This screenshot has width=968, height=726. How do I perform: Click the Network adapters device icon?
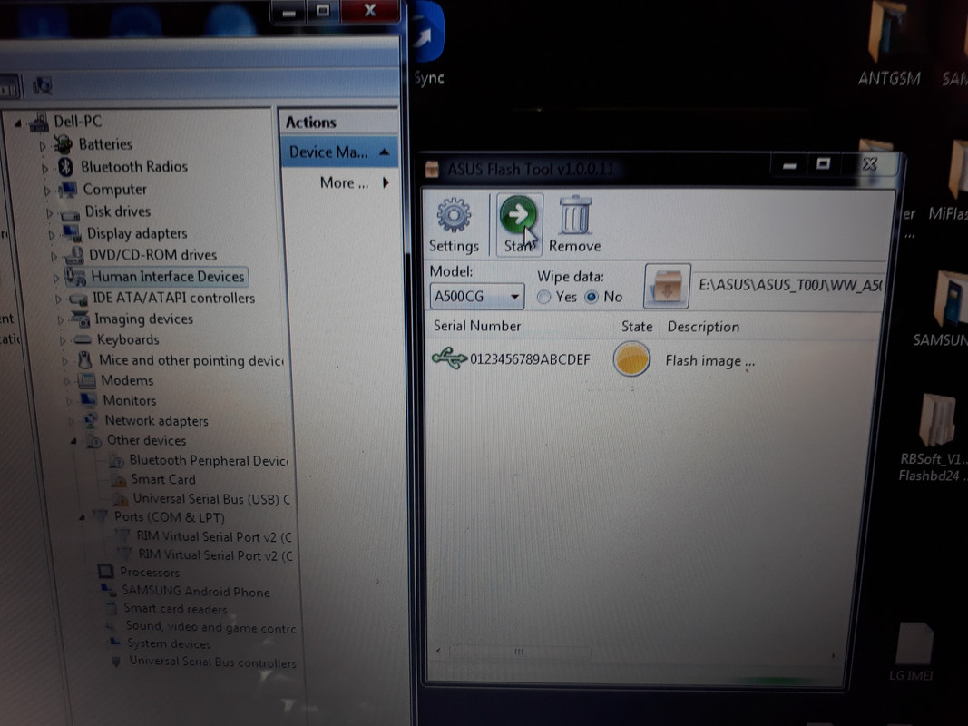[90, 420]
